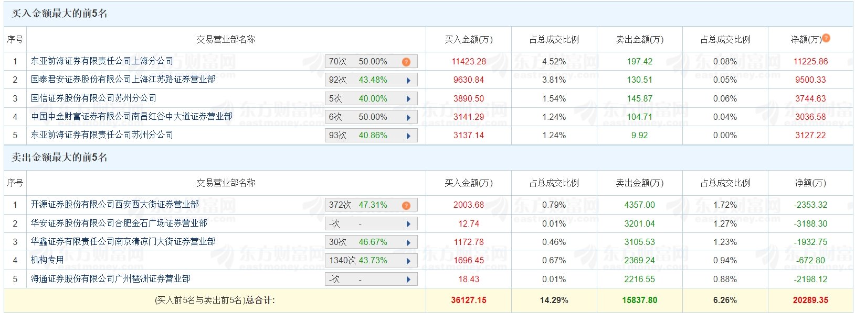The image size is (855, 313).
Task: Select the sell amount 3201.04
Action: coord(640,224)
